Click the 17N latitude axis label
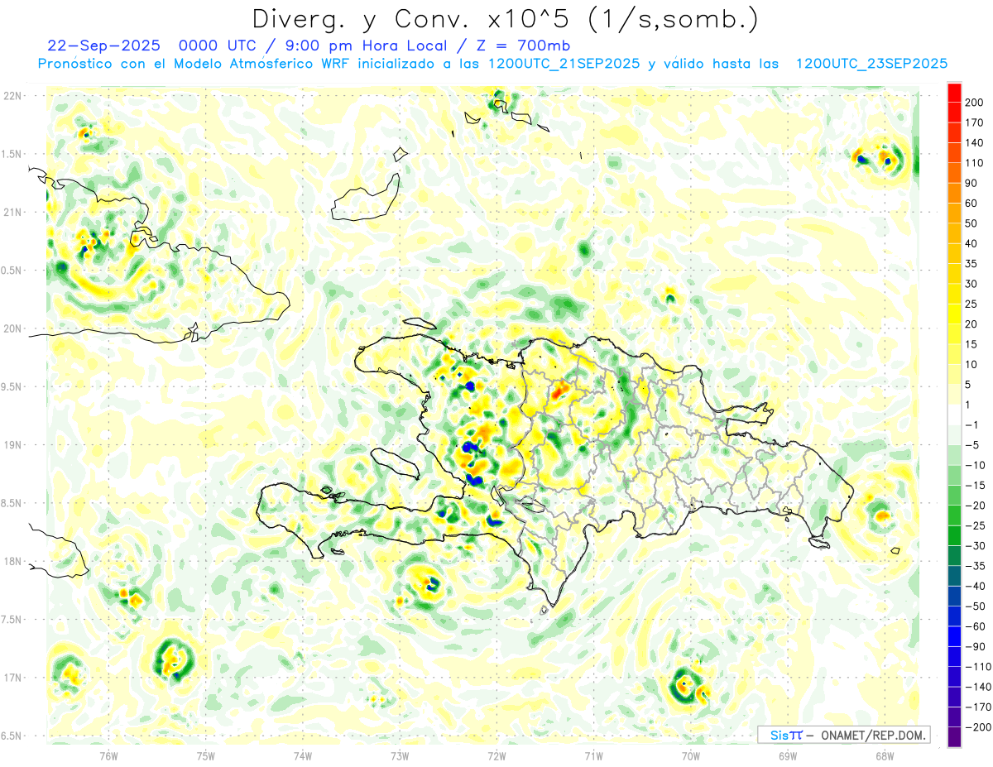The height and width of the screenshot is (767, 993). tap(13, 678)
